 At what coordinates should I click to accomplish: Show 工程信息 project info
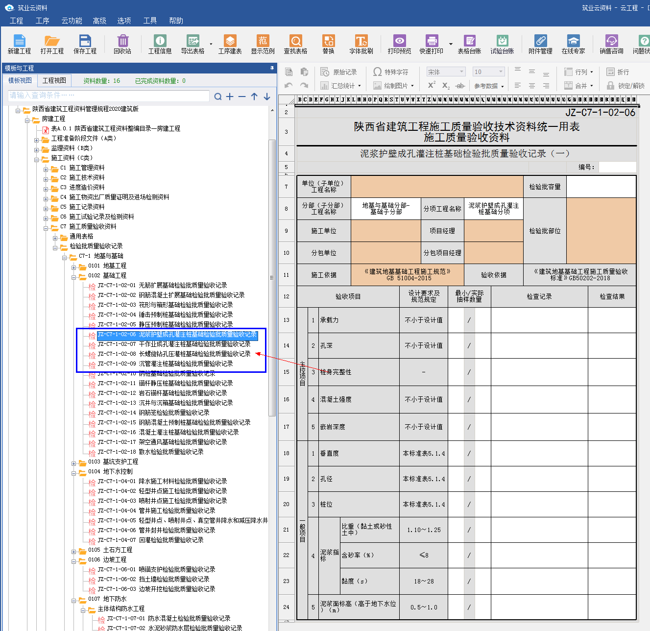coord(160,44)
